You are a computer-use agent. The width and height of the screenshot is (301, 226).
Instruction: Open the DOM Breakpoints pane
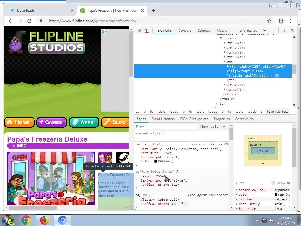194,119
